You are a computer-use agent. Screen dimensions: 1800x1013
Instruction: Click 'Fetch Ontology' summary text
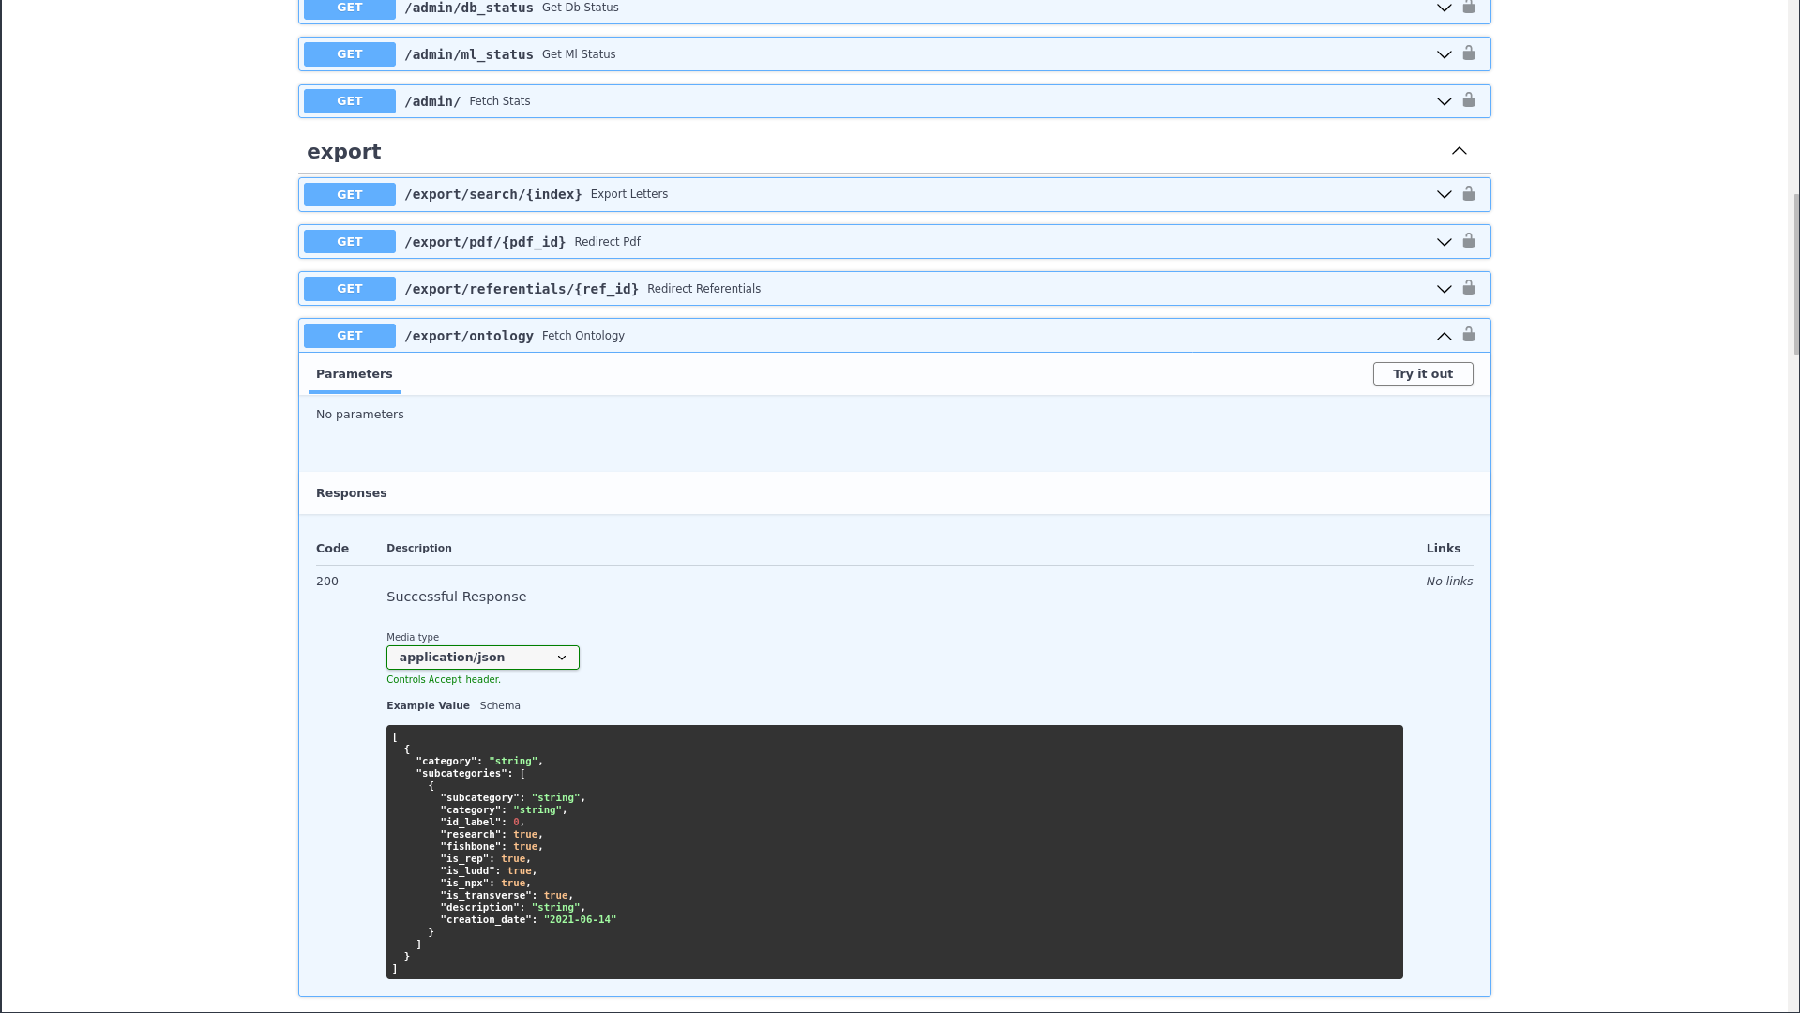(583, 336)
